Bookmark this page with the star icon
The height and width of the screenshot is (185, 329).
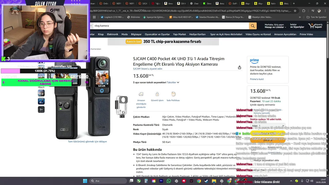295,11
